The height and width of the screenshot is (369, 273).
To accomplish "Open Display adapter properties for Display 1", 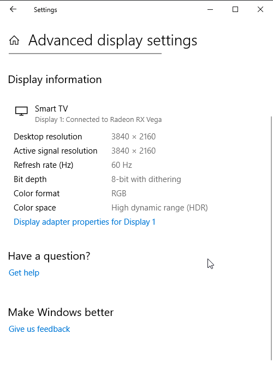I will (85, 222).
